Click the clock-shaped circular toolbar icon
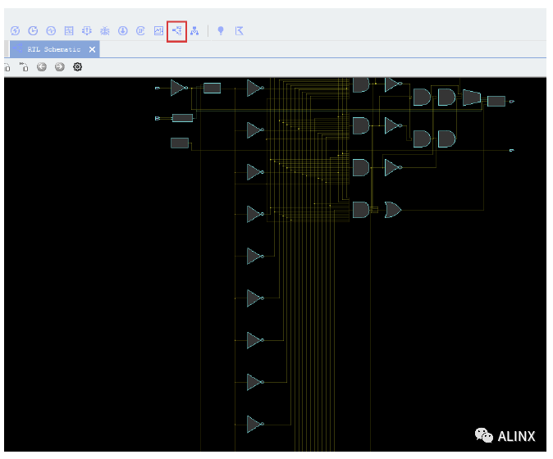 coord(33,31)
